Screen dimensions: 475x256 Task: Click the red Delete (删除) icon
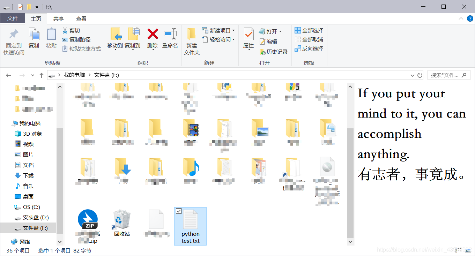pyautogui.click(x=153, y=34)
